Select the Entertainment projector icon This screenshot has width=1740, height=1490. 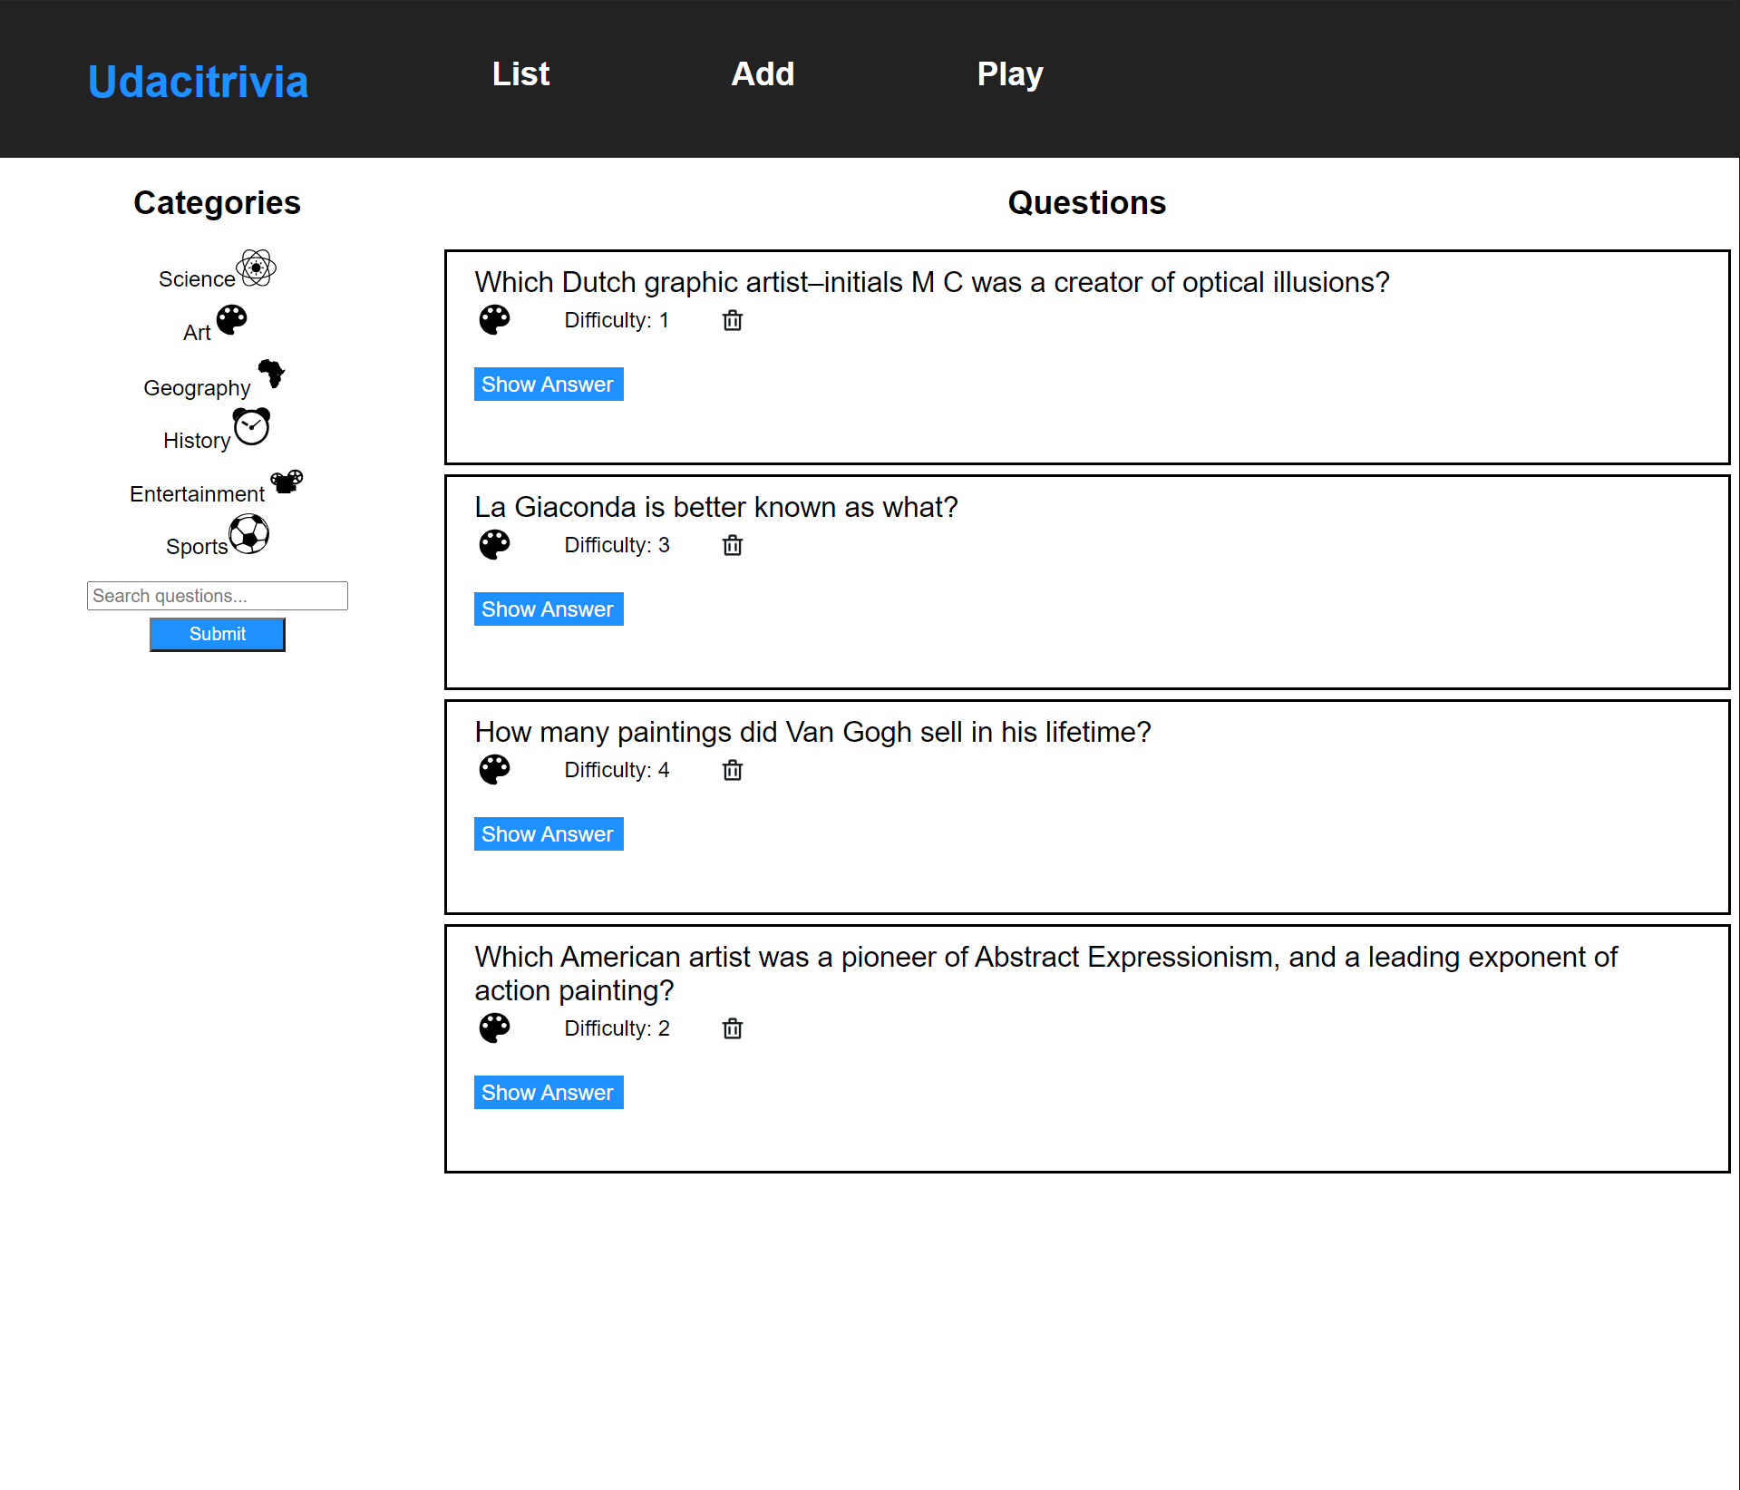[x=287, y=482]
